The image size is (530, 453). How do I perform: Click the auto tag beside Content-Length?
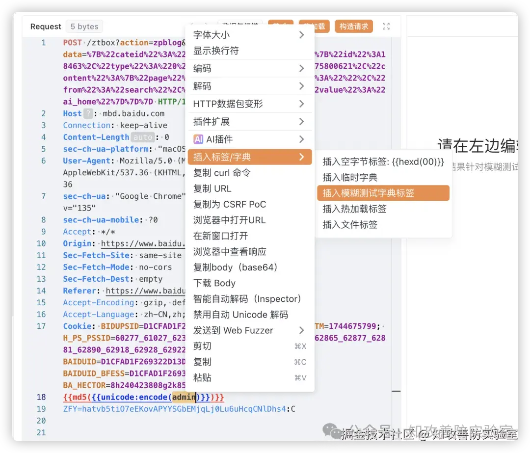(143, 137)
